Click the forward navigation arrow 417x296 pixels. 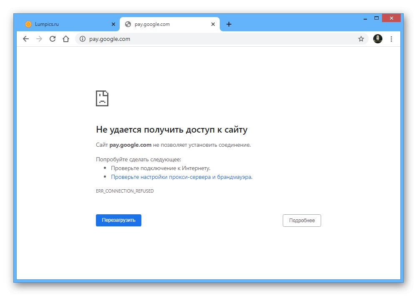point(39,38)
